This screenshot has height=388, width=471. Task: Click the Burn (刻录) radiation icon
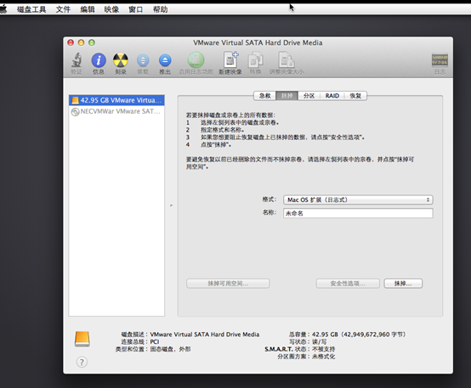[x=121, y=60]
